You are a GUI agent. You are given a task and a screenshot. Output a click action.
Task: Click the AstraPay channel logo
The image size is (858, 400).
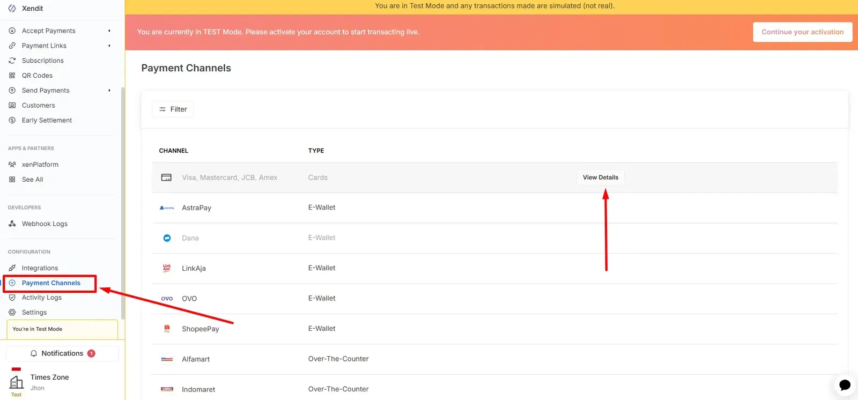pos(167,208)
